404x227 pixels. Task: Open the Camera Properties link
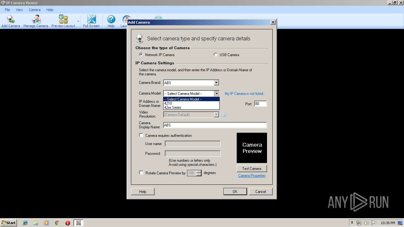tap(252, 176)
